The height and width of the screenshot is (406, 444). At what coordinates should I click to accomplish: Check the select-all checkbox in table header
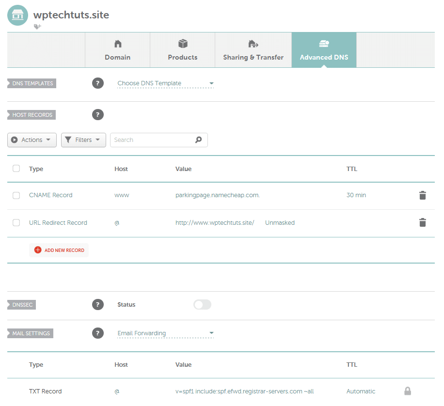click(x=16, y=169)
